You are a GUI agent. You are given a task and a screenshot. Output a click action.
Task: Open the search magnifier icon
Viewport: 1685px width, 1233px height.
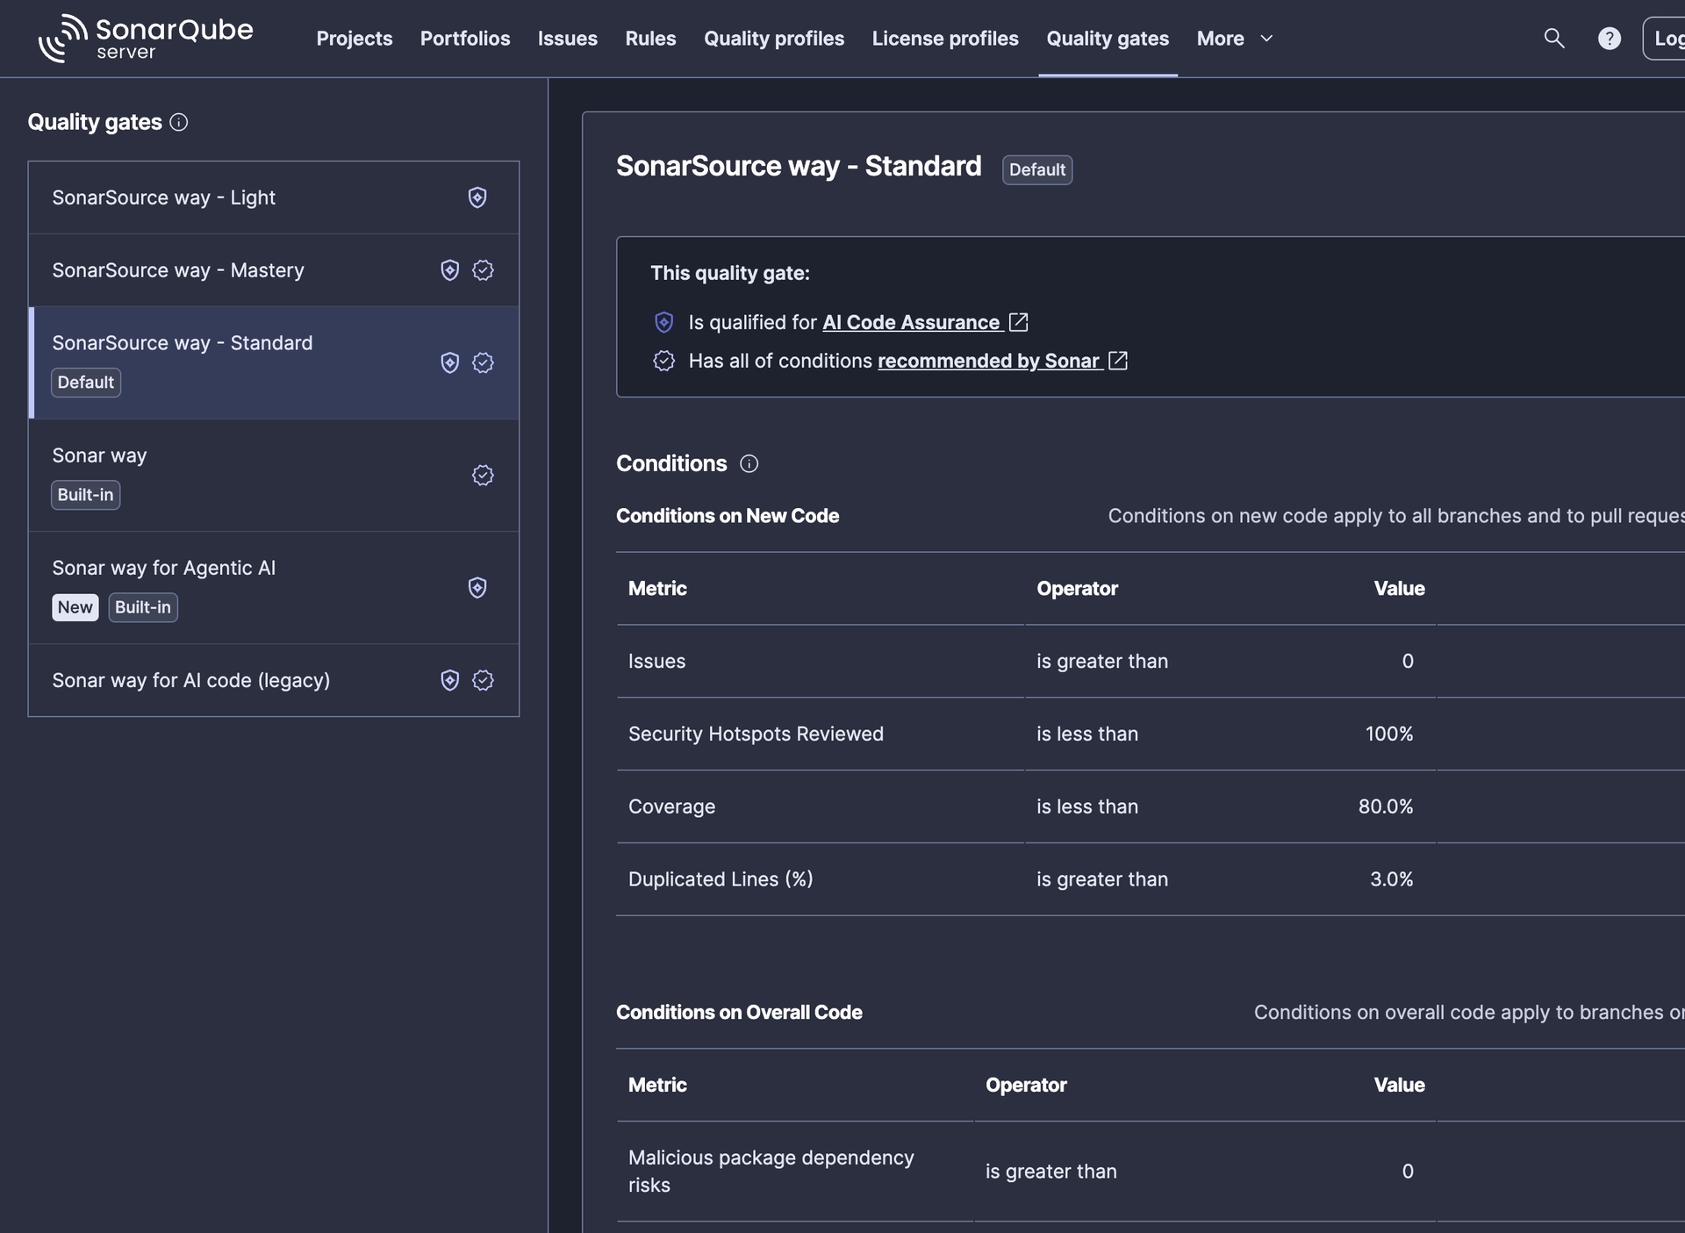(x=1554, y=39)
